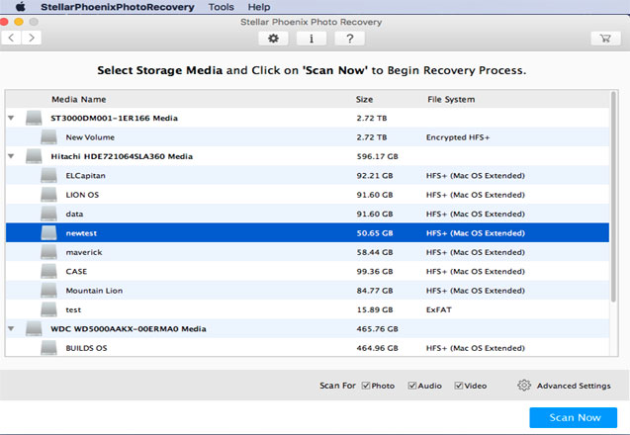Click the media list vertical scrollbar
Screen dimensions: 630x435
613,197
